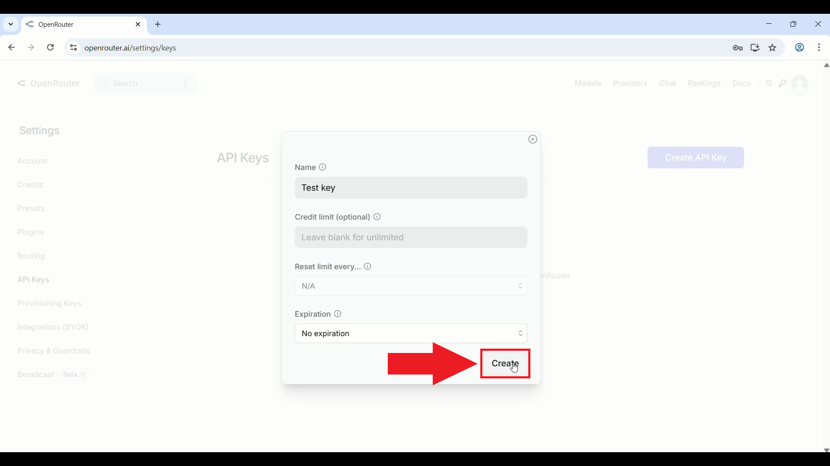
Task: Click the Credit limit input field
Action: point(411,237)
